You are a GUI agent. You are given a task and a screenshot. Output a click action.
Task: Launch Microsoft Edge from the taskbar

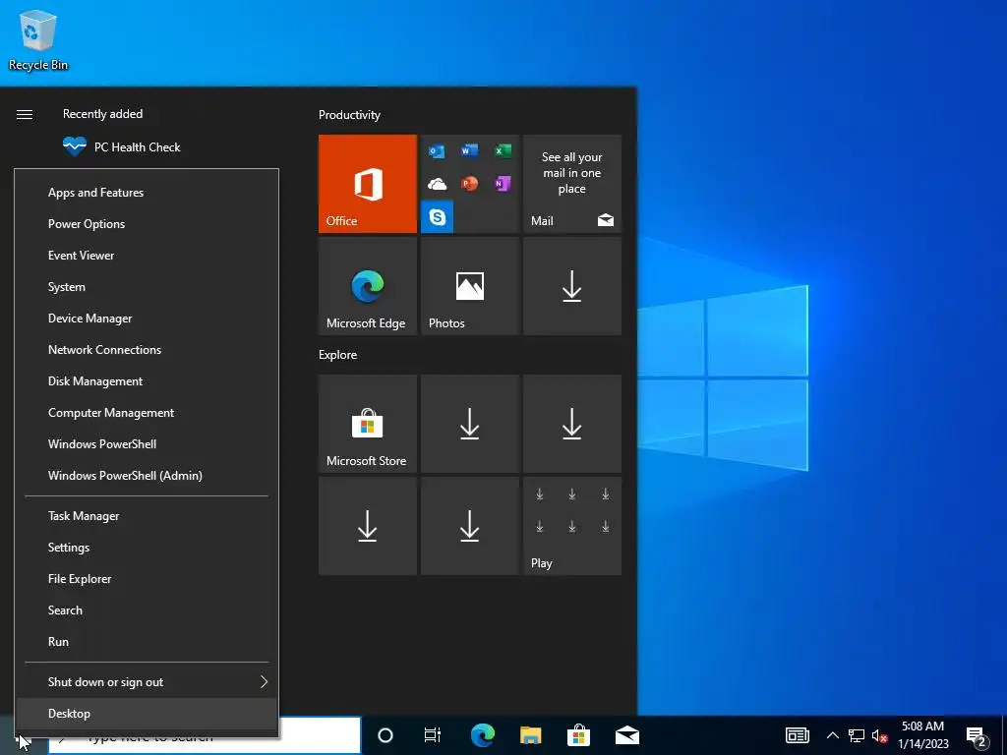click(482, 735)
